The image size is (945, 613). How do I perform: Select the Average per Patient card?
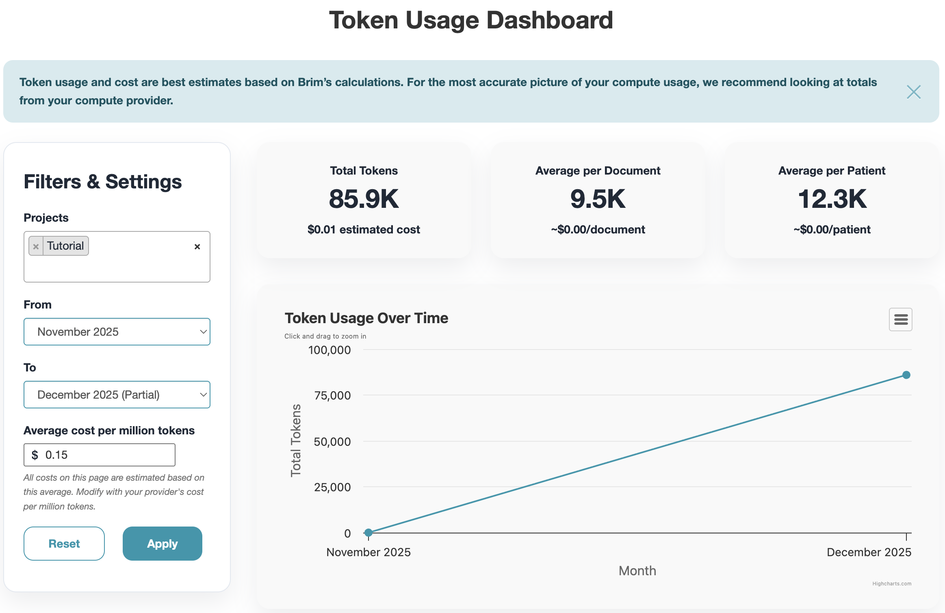[832, 200]
